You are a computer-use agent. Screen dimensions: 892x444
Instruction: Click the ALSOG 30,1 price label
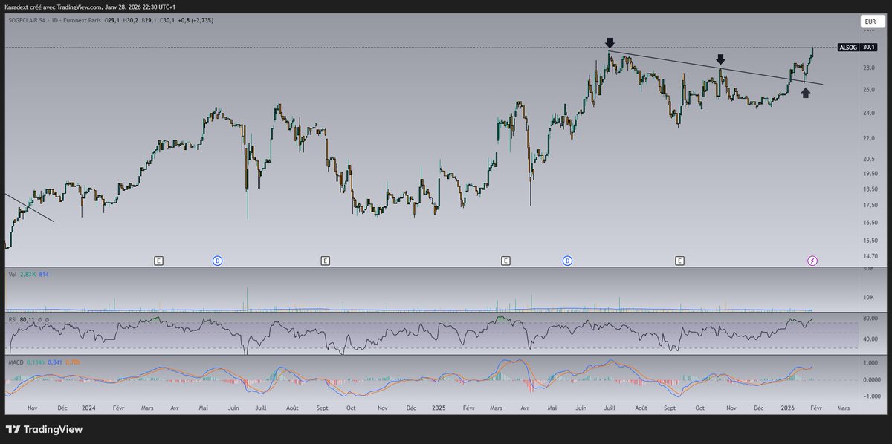pyautogui.click(x=859, y=47)
